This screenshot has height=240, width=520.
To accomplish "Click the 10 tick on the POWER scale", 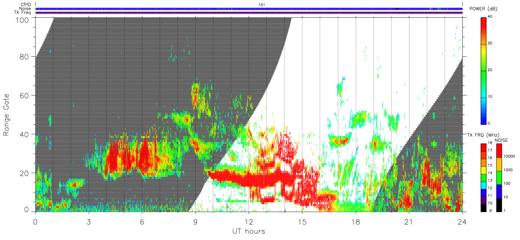I will tap(490, 97).
